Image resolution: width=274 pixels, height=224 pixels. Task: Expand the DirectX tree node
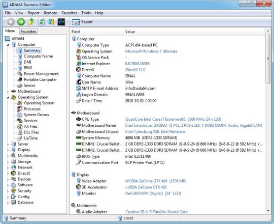click(x=8, y=174)
